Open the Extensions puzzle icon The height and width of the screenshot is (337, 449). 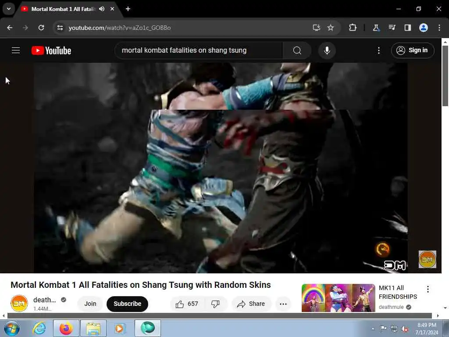[353, 28]
